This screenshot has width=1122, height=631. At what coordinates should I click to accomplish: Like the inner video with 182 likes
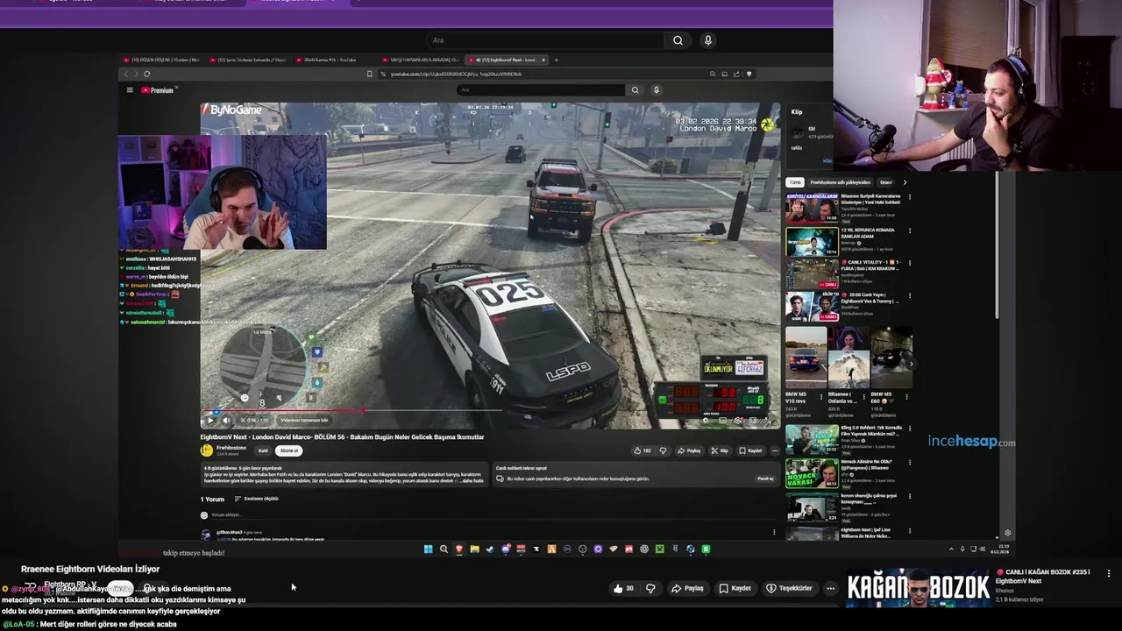(643, 450)
